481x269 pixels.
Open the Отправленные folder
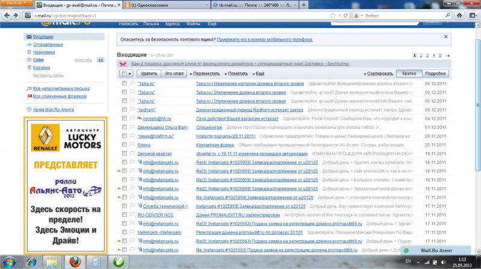click(x=48, y=44)
